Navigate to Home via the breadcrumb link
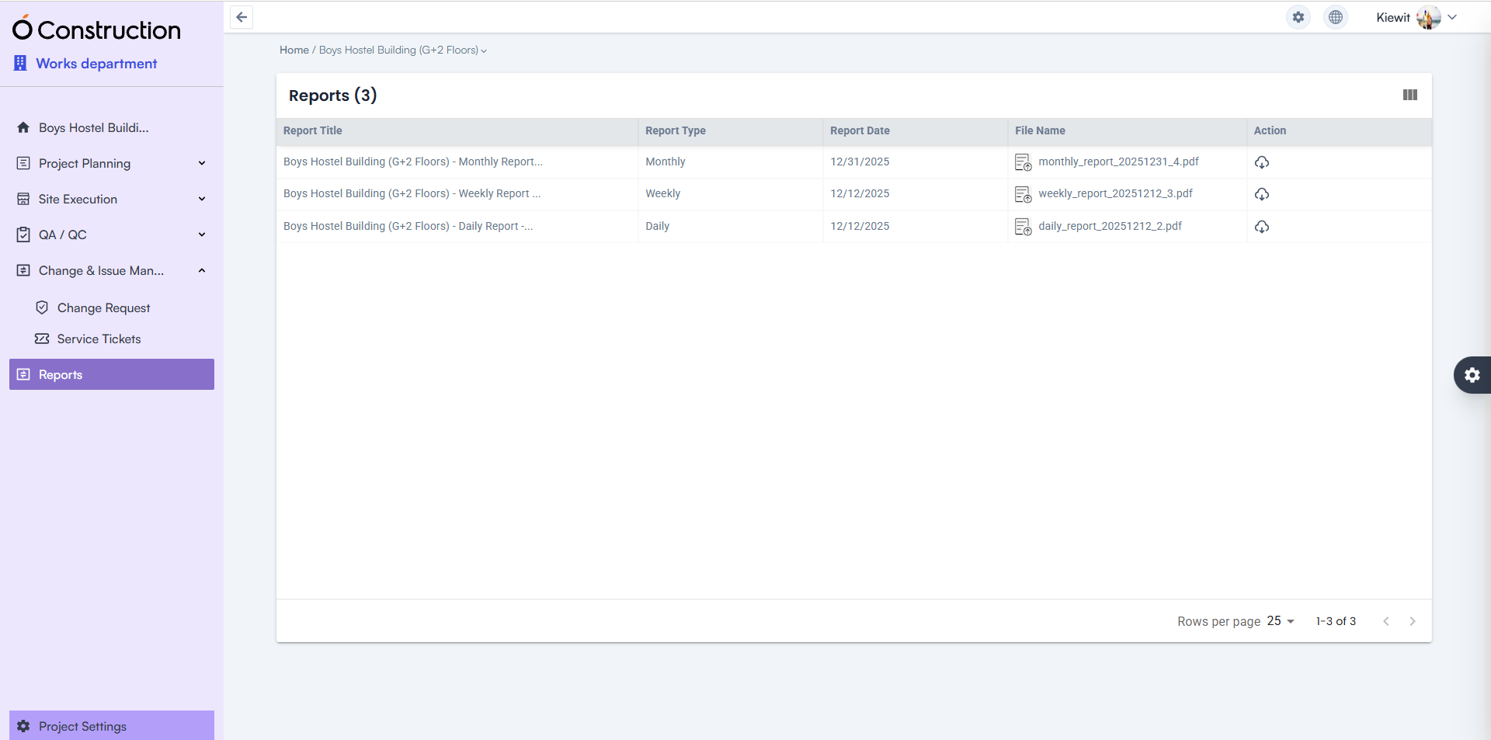The height and width of the screenshot is (740, 1491). 294,50
